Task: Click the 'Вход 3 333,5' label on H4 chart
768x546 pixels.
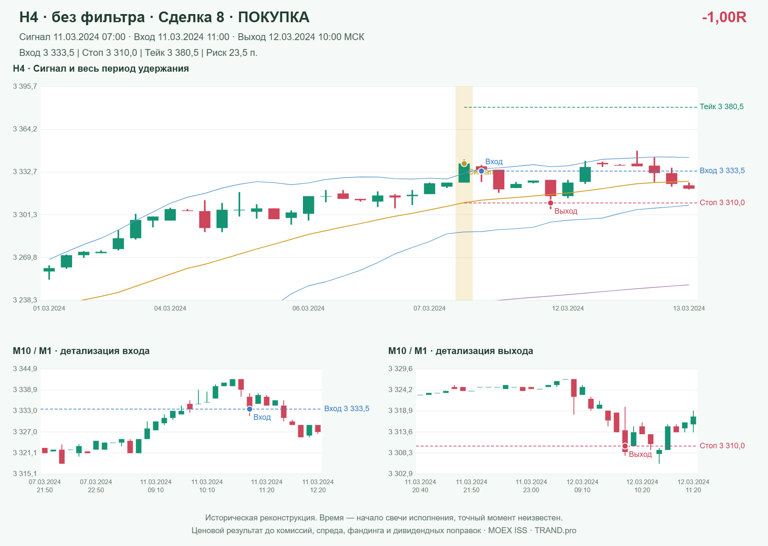Action: [x=722, y=171]
